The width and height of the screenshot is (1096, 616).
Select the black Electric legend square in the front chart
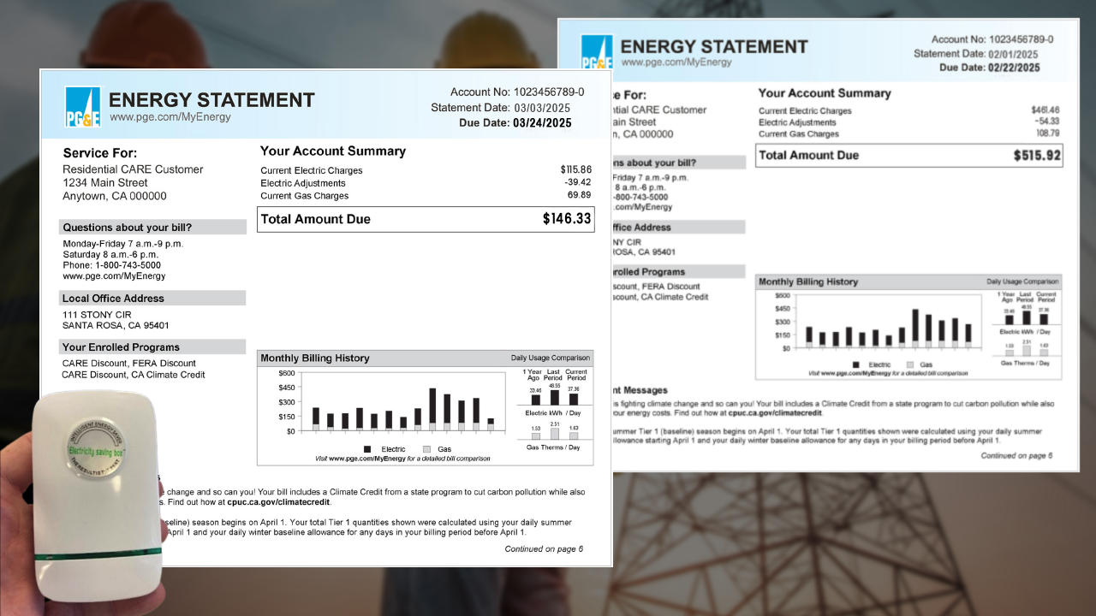[x=367, y=449]
